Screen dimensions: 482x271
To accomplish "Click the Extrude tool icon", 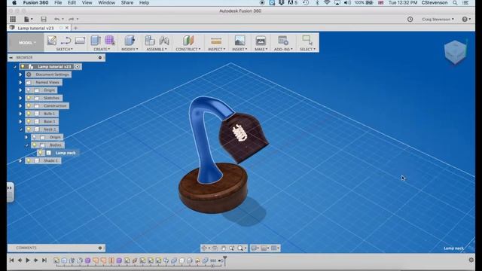I will point(96,40).
